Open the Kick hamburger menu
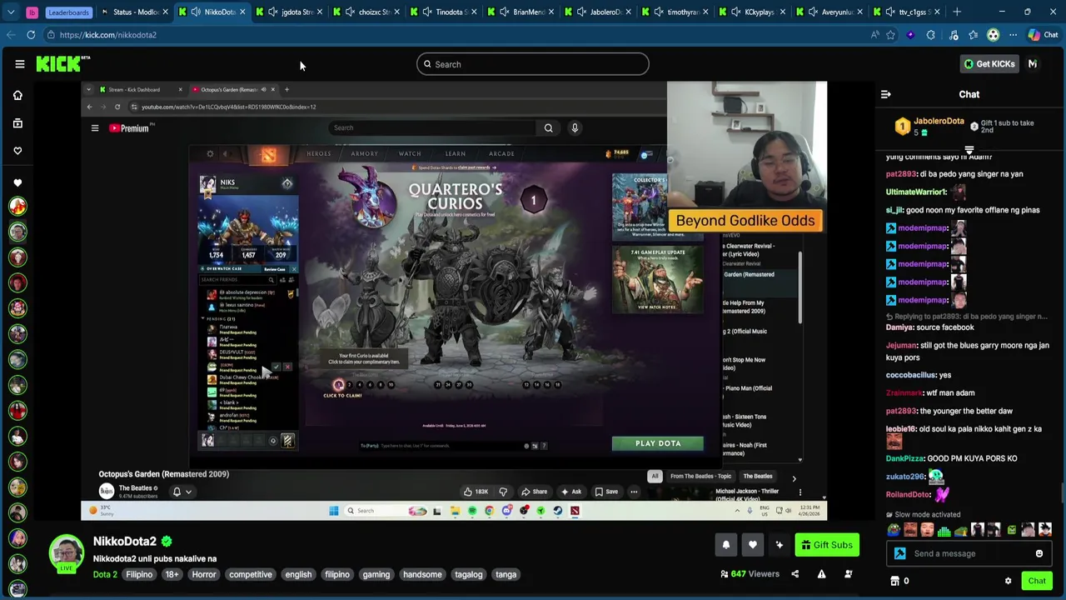Viewport: 1066px width, 600px height. 19,64
